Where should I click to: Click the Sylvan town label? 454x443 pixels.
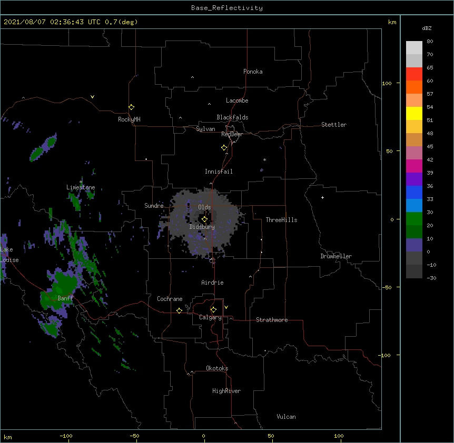pos(205,129)
